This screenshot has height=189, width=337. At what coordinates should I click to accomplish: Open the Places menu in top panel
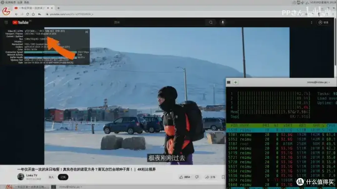(20, 2)
